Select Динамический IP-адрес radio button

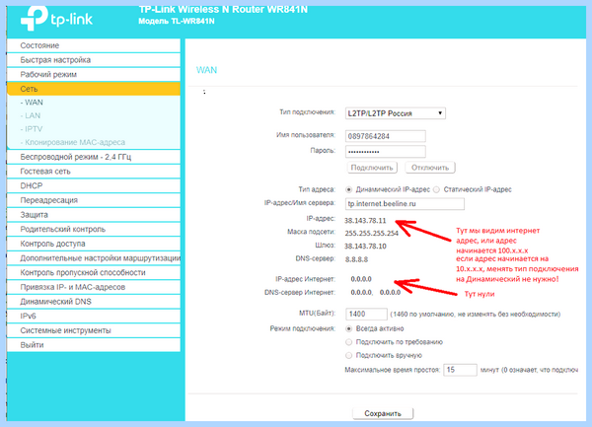(349, 189)
